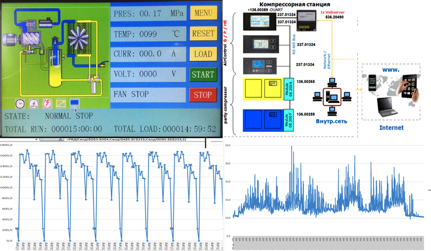Click the blue monitor icon
The image size is (431, 251).
tap(76, 102)
